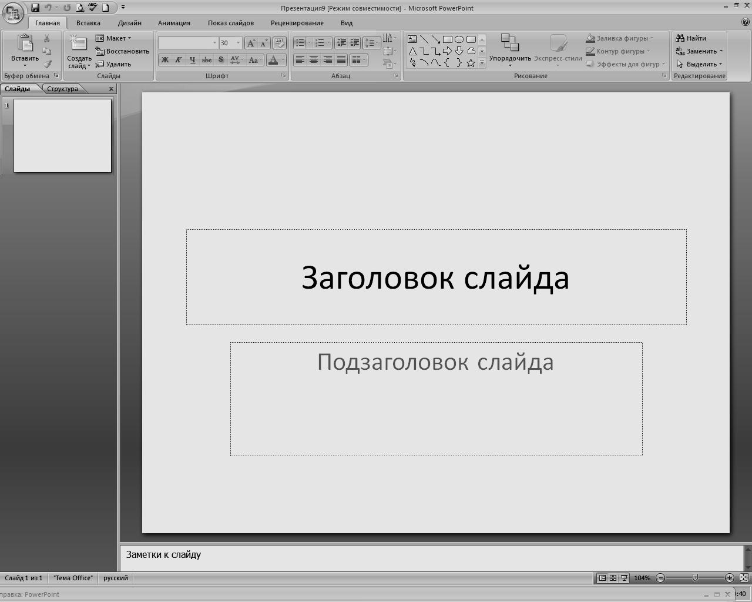Screen dimensions: 752x602
Task: Toggle underline Ч formatting
Action: coord(192,60)
